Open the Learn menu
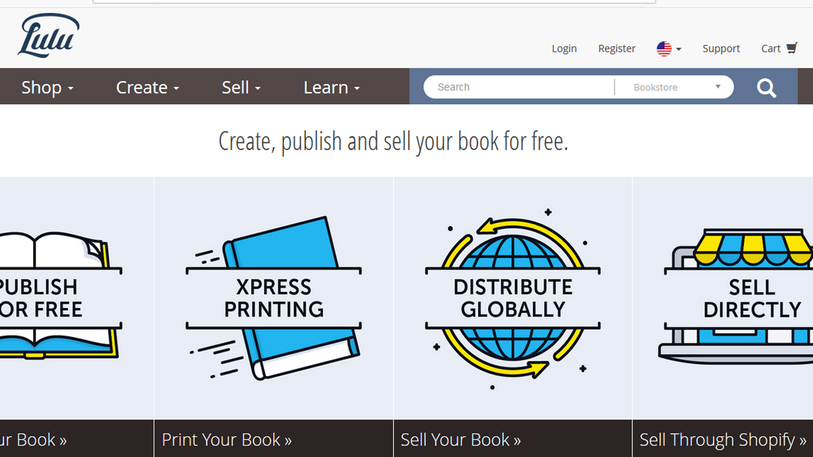The width and height of the screenshot is (813, 457). click(332, 88)
